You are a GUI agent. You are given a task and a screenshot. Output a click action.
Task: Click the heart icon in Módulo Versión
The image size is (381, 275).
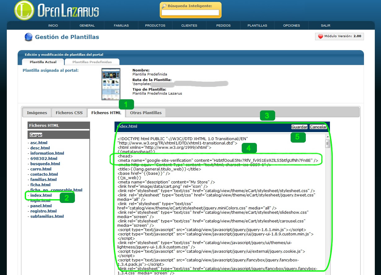(320, 37)
